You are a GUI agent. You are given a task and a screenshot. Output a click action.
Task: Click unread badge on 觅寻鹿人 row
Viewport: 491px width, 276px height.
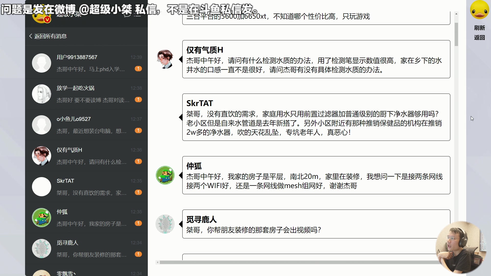(x=138, y=254)
